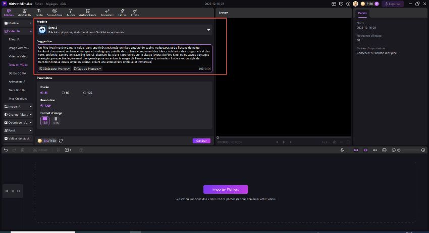
Task: Choose the 9:16 image format
Action: coord(56,120)
